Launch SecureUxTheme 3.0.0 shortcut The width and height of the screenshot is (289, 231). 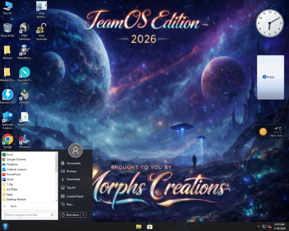tap(24, 76)
